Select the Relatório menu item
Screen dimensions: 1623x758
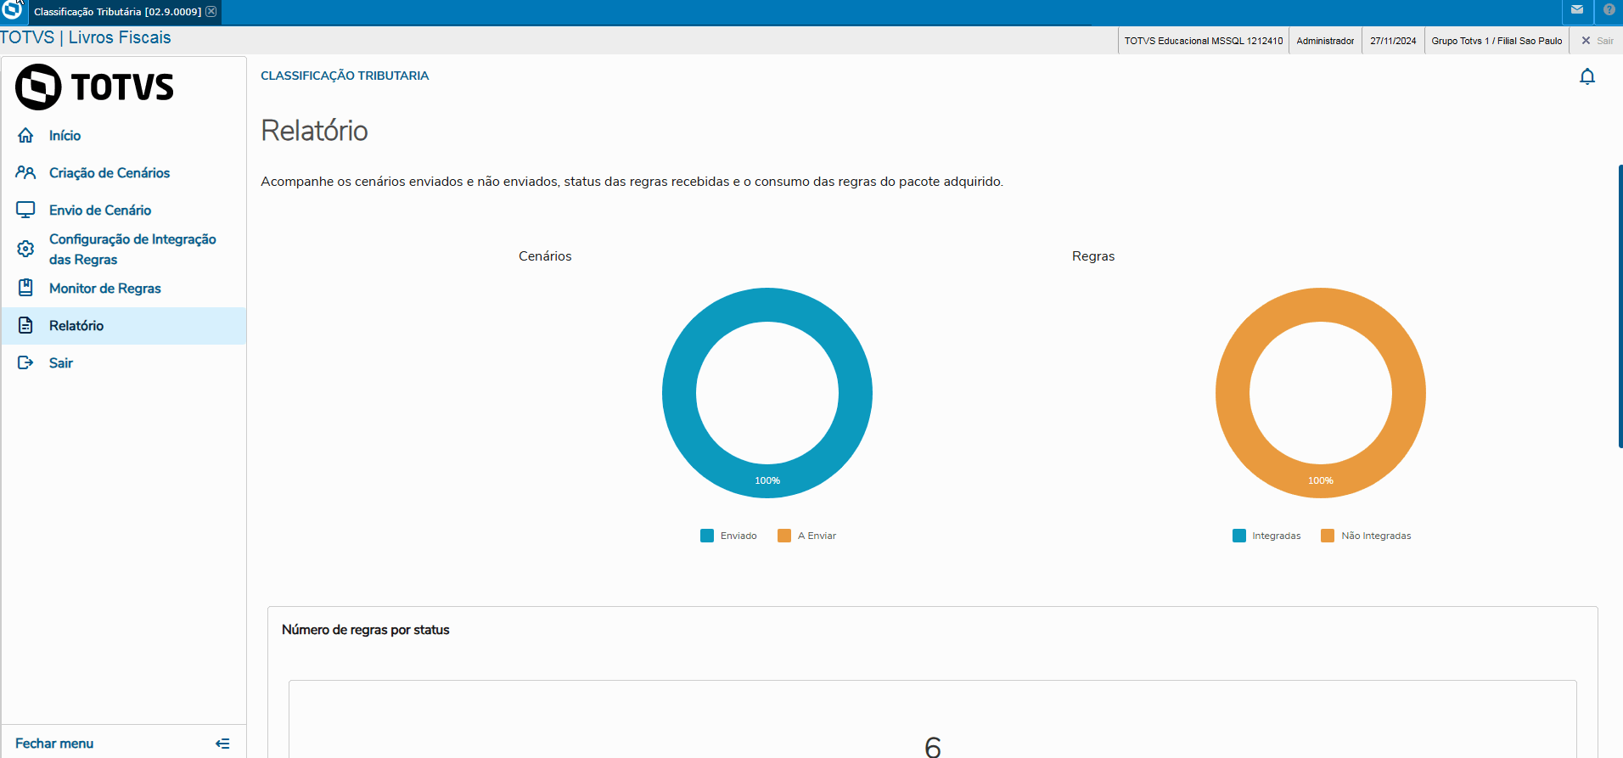pos(124,326)
